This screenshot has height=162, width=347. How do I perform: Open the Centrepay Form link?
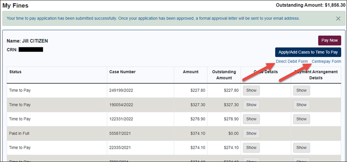tap(326, 62)
